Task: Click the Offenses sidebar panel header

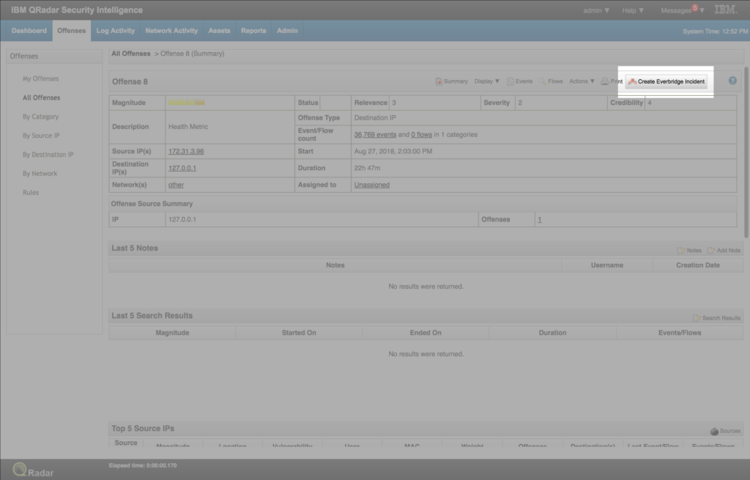Action: point(54,56)
